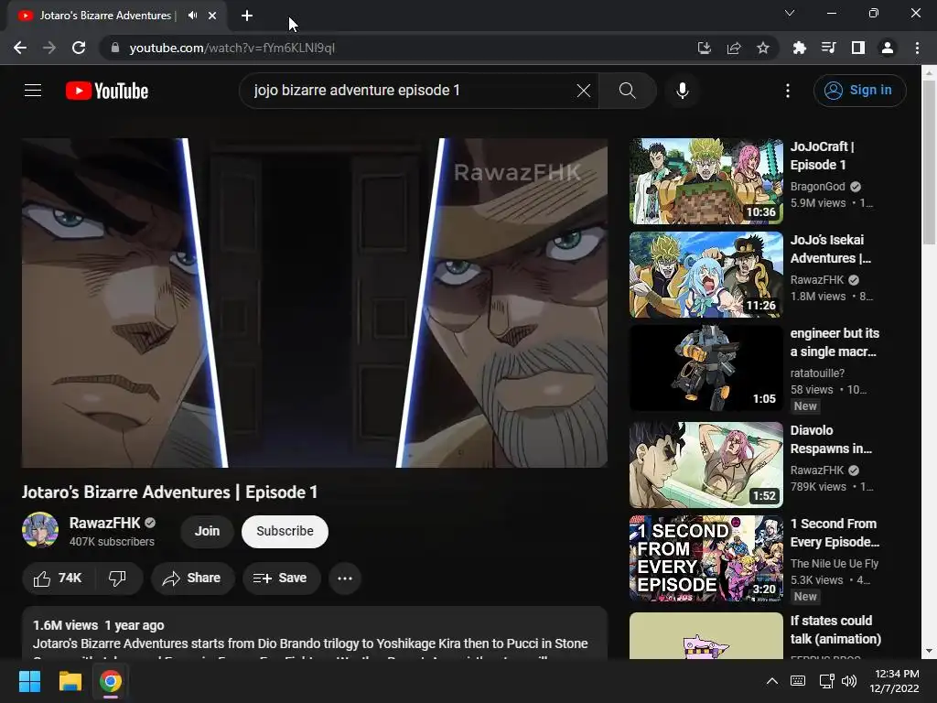Open network status tray icon
Image resolution: width=937 pixels, height=703 pixels.
[826, 681]
